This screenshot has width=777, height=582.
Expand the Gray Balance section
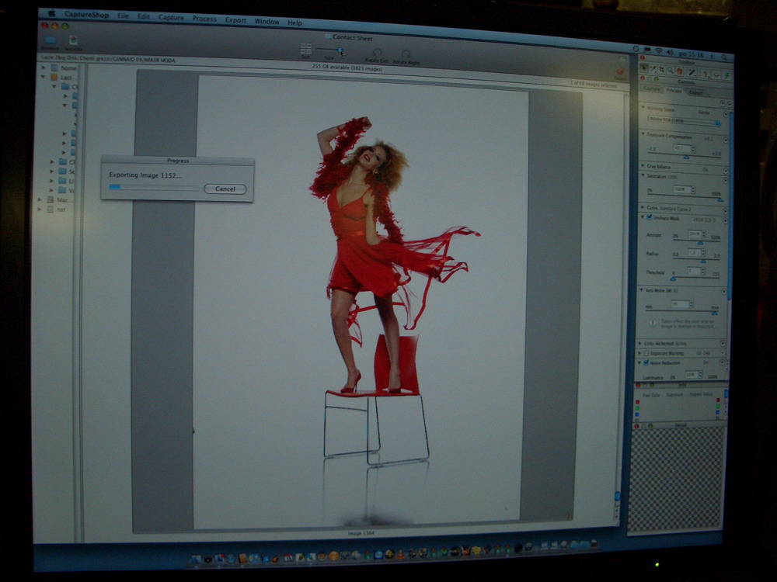(643, 166)
